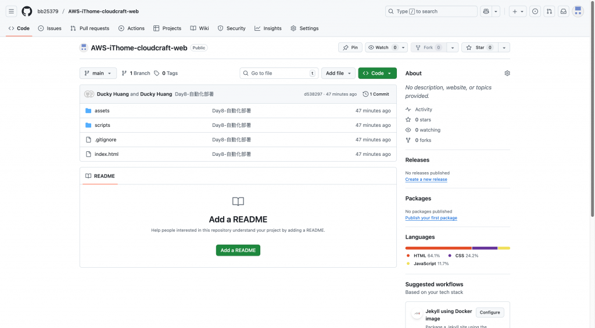
Task: Open the notifications inbox icon
Action: tap(564, 12)
